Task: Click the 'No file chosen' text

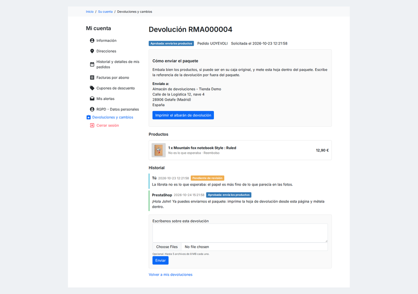Action: click(197, 247)
